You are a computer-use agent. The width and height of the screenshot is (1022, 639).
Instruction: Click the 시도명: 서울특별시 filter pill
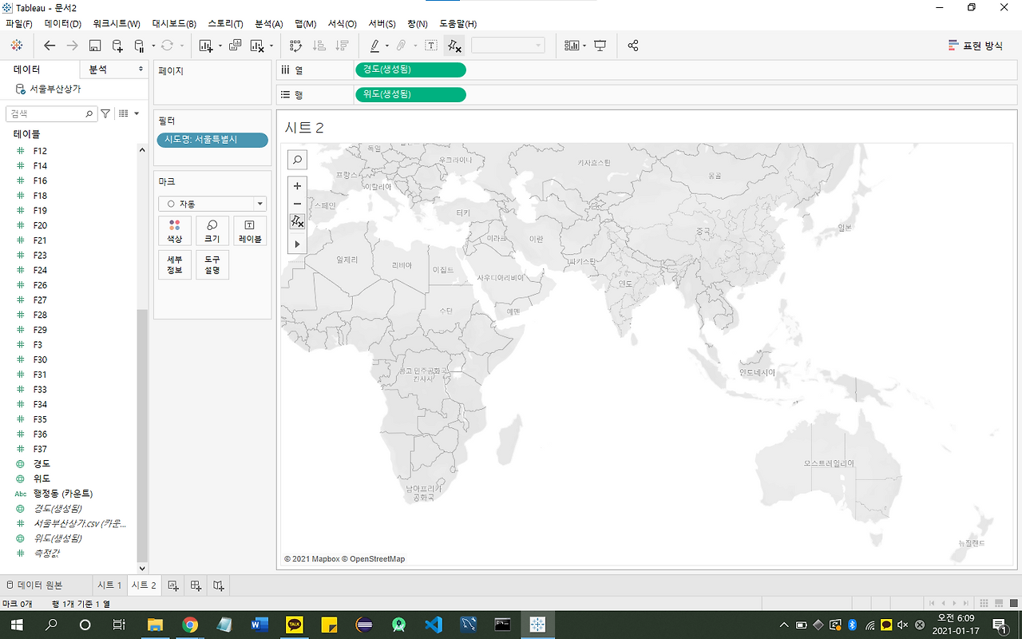(212, 140)
